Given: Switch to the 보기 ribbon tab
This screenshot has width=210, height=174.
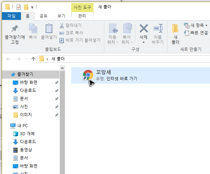Looking at the screenshot, I should click(61, 16).
